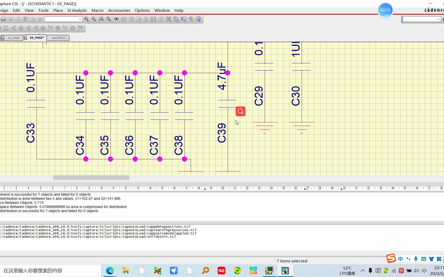
Task: Click the Windows search box in taskbar
Action: (50, 271)
